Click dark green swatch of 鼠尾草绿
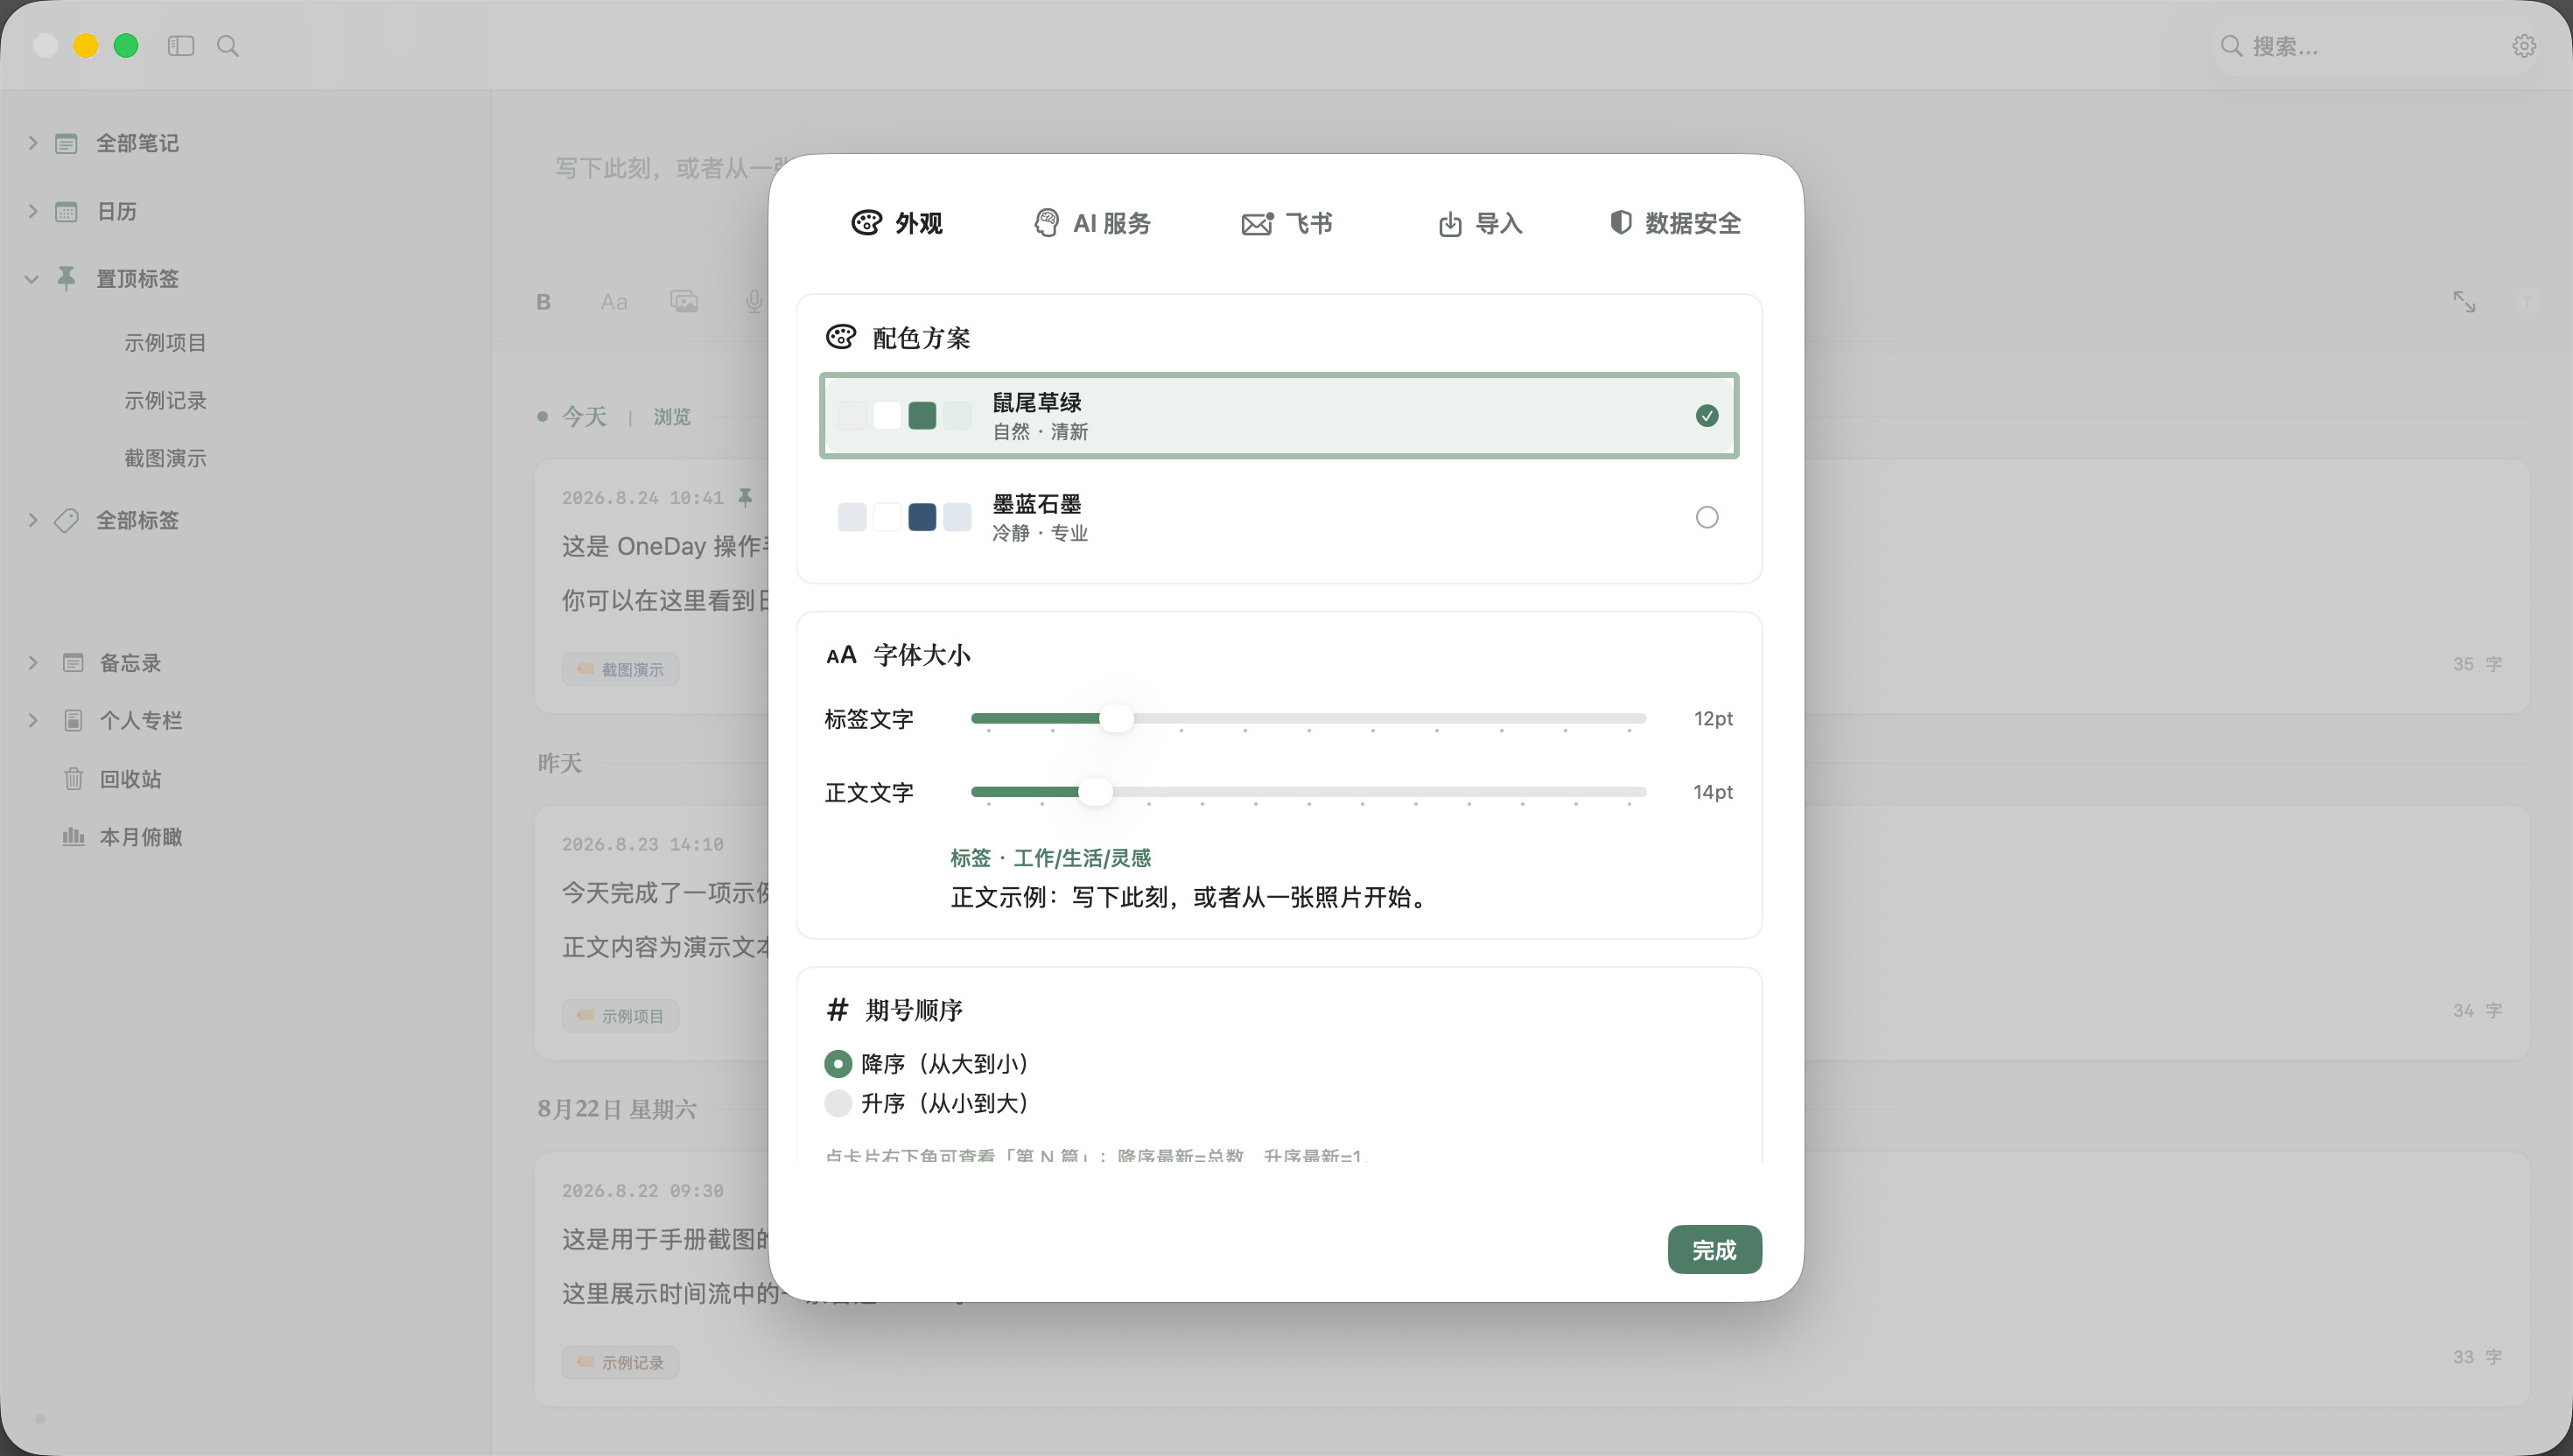This screenshot has height=1456, width=2573. [922, 416]
